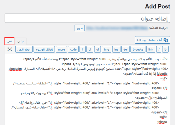Click the Add Post heading
The height and width of the screenshot is (125, 175).
tap(157, 6)
